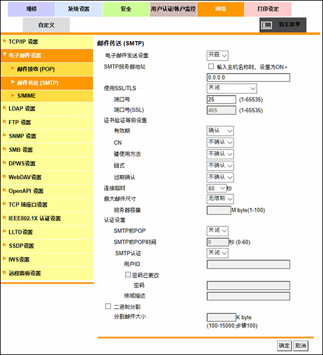The height and width of the screenshot is (355, 323).
Task: Open TCP 插座口设置 in sidebar
Action: point(47,204)
